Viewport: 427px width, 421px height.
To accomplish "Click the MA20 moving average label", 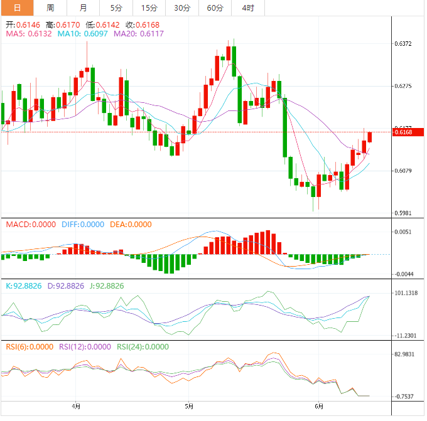I will pyautogui.click(x=138, y=33).
